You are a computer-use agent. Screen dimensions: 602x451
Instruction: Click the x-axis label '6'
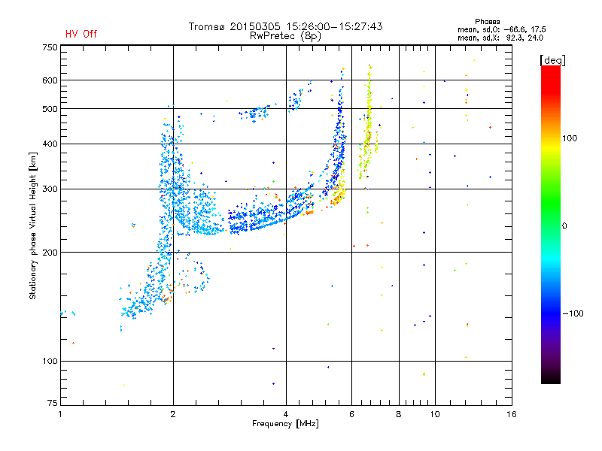pyautogui.click(x=351, y=414)
